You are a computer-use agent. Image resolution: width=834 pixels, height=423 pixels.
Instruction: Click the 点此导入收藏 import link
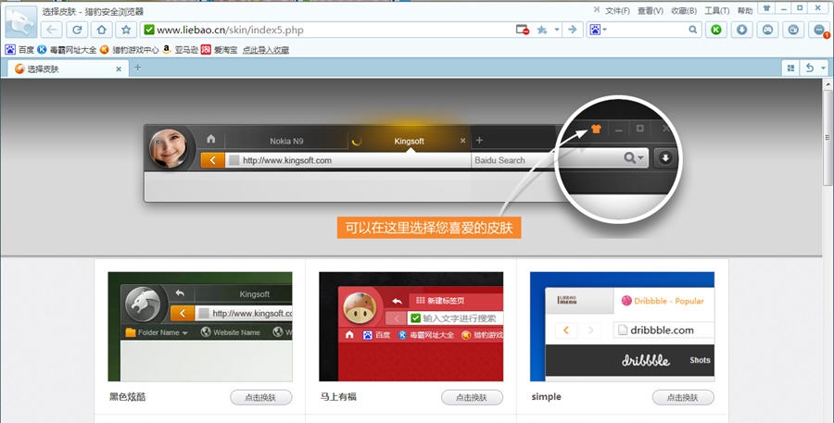point(265,50)
